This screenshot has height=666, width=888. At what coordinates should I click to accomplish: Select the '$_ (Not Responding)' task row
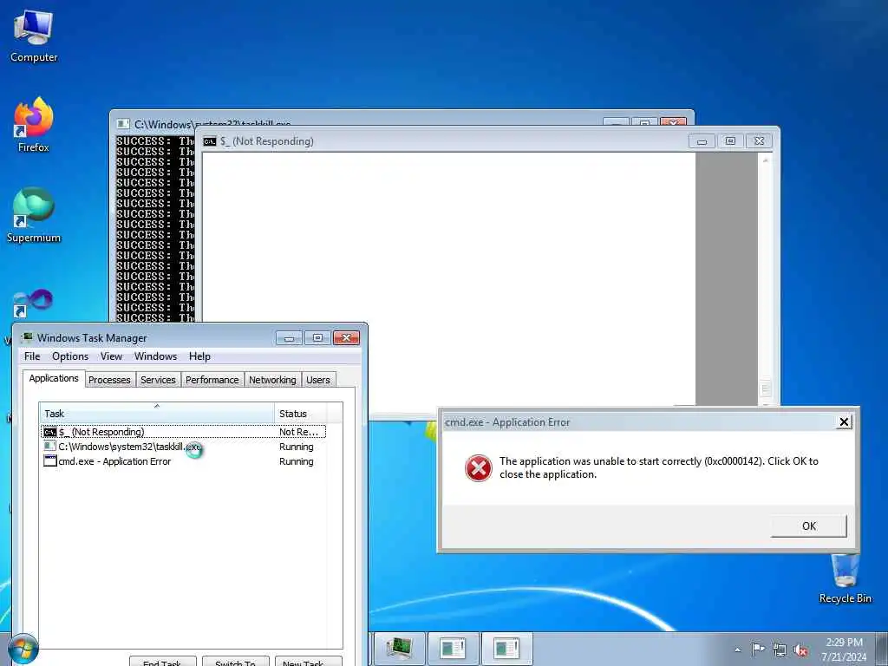point(184,432)
